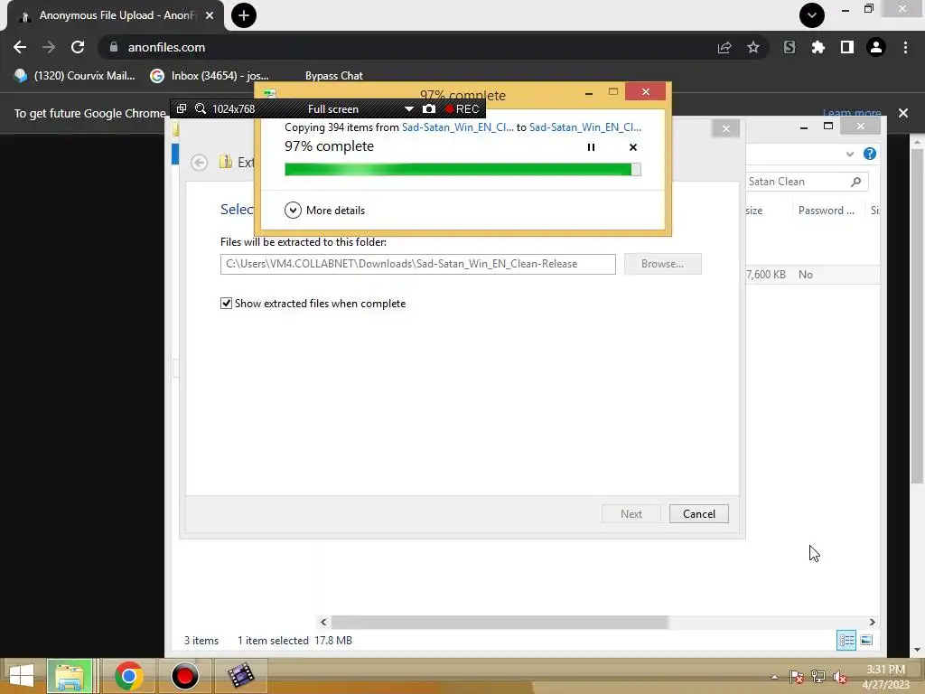Close the Anonymous File Upload tab
Image resolution: width=925 pixels, height=694 pixels.
(210, 15)
